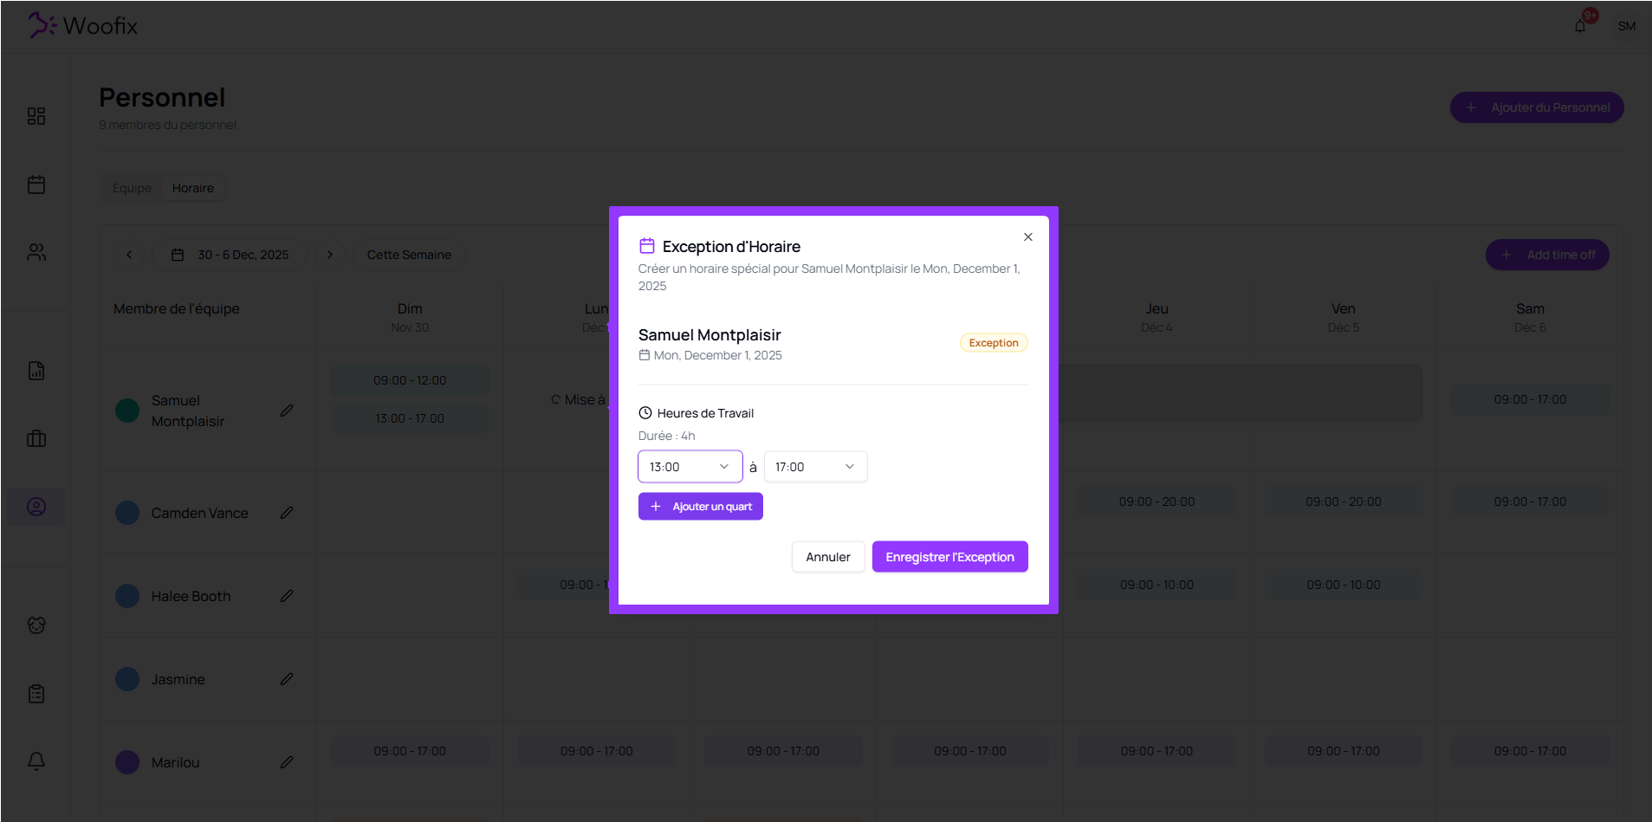Click the notification bell in top bar
The image size is (1652, 822).
(1580, 26)
